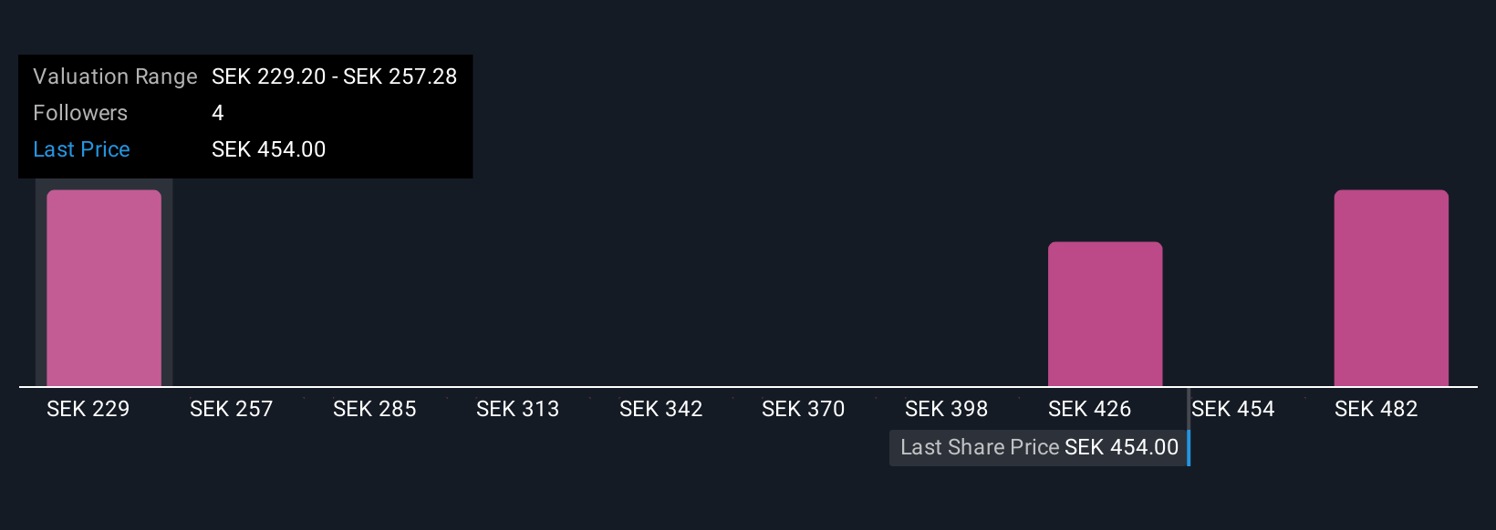This screenshot has height=530, width=1496.
Task: Click the SEK 398 axis label
Action: tap(947, 409)
